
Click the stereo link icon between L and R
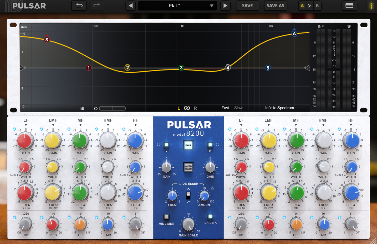pos(187,108)
